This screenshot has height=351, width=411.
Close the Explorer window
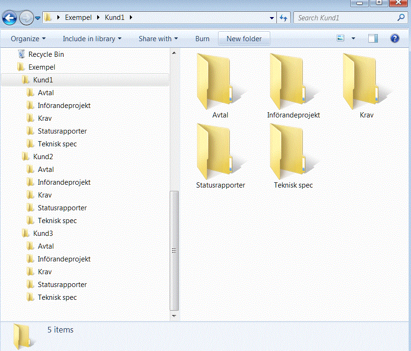pyautogui.click(x=398, y=3)
